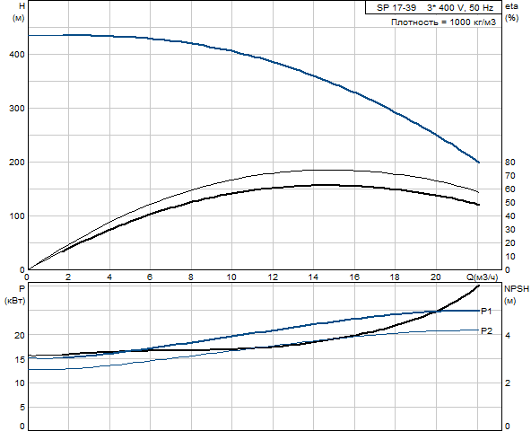Click the P2 power curve label
This screenshot has width=531, height=431.
point(486,331)
